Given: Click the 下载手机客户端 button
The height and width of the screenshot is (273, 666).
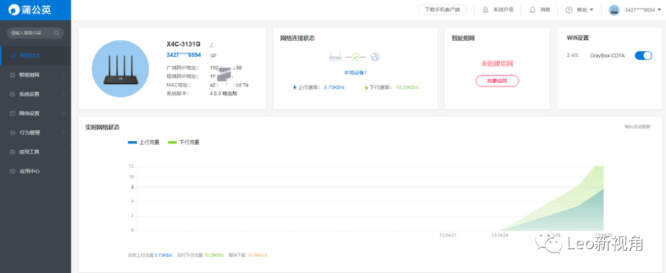Looking at the screenshot, I should (x=442, y=10).
